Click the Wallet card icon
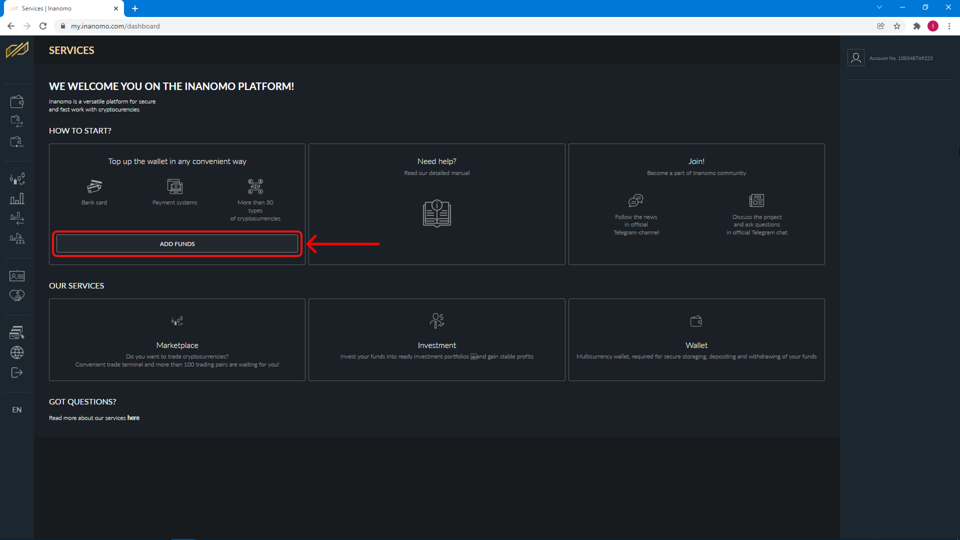The width and height of the screenshot is (960, 540). (x=696, y=321)
